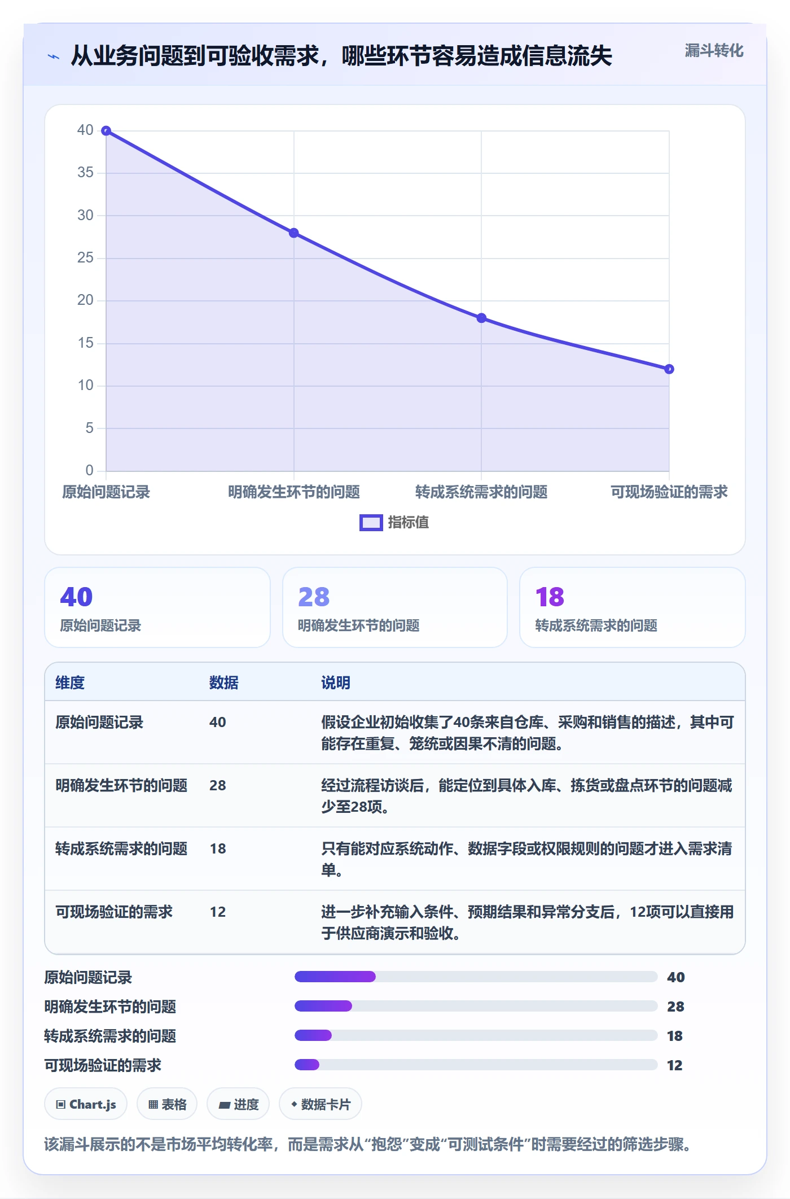Click the 明确发生环节的问题 progress bar
790x1199 pixels.
(476, 1007)
